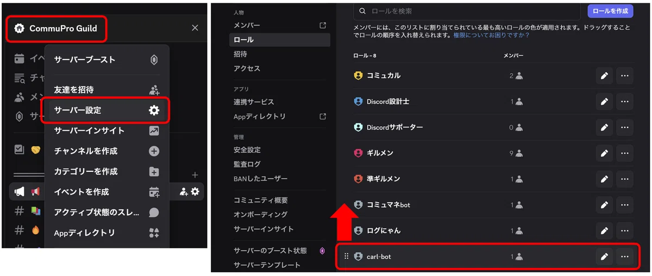Click the plus icon to add channel

point(195,175)
